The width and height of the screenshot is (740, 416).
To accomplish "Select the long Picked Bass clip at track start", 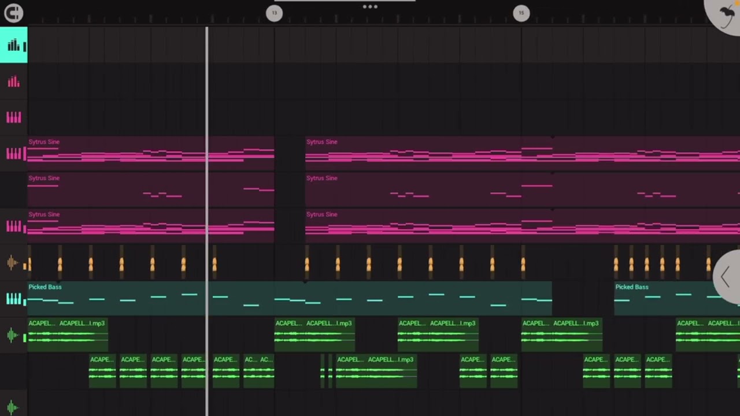I will tap(290, 299).
